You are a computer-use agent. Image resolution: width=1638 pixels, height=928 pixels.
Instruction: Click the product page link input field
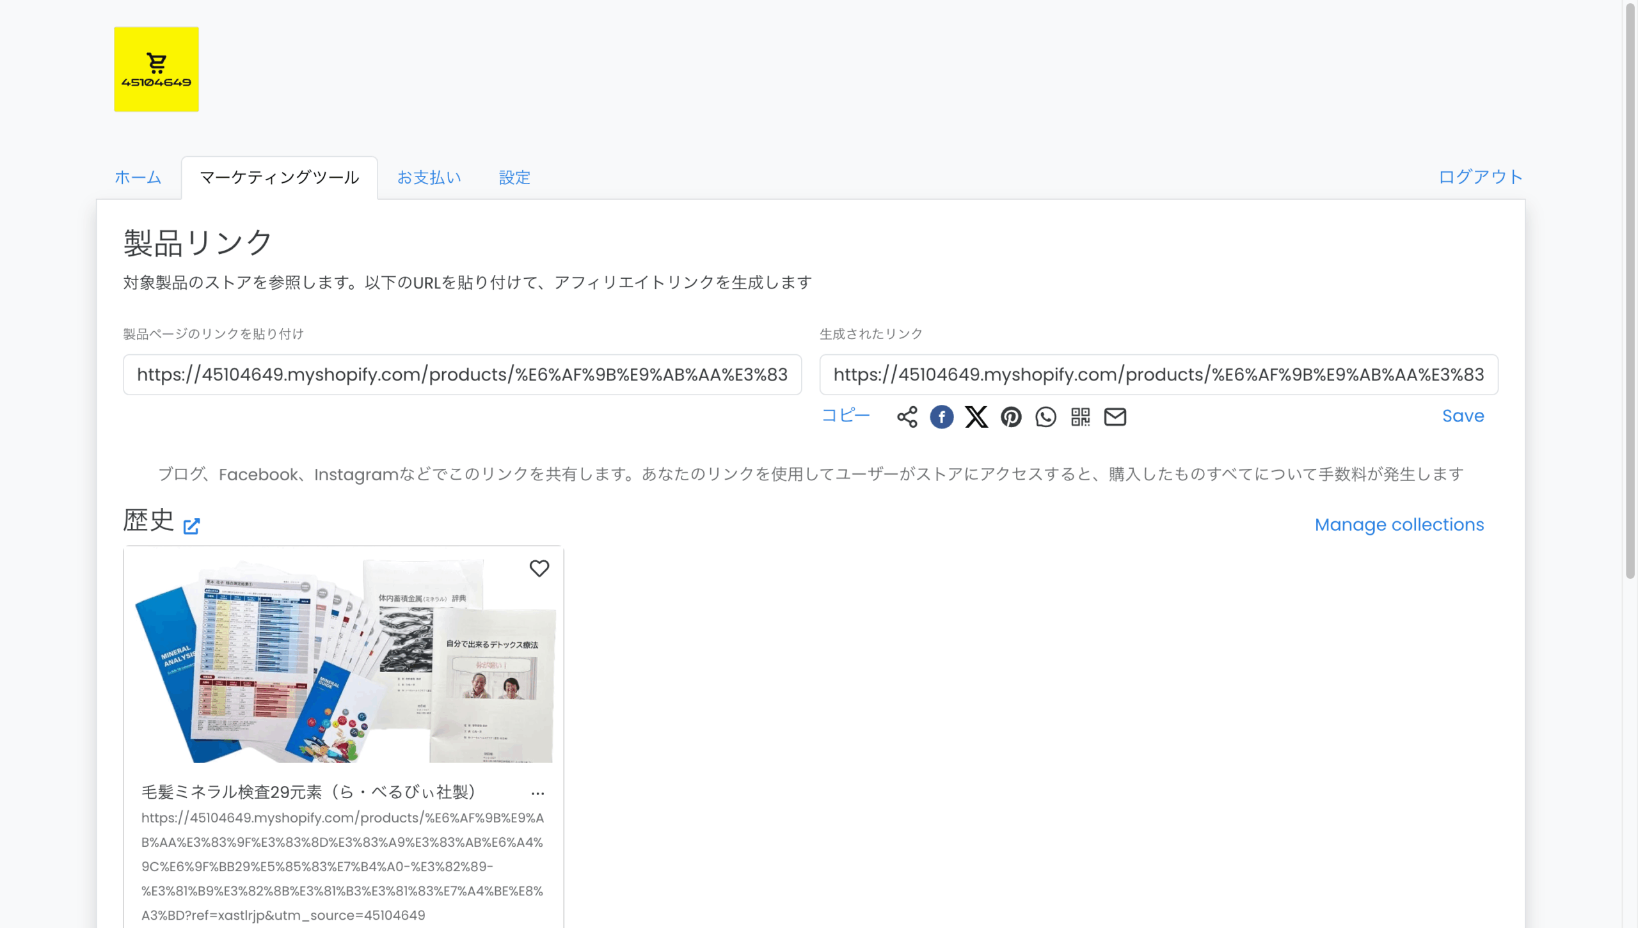click(x=461, y=375)
